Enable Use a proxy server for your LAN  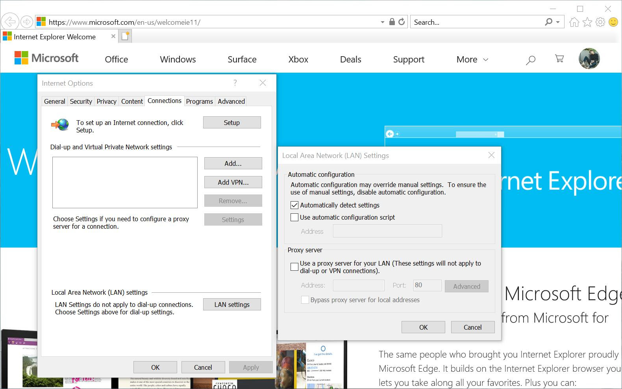tap(294, 267)
